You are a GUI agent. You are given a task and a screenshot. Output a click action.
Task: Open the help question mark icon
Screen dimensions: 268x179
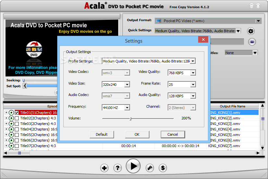point(118,168)
